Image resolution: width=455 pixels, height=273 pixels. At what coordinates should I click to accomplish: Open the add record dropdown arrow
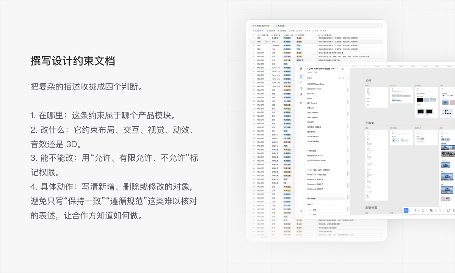pos(263,31)
